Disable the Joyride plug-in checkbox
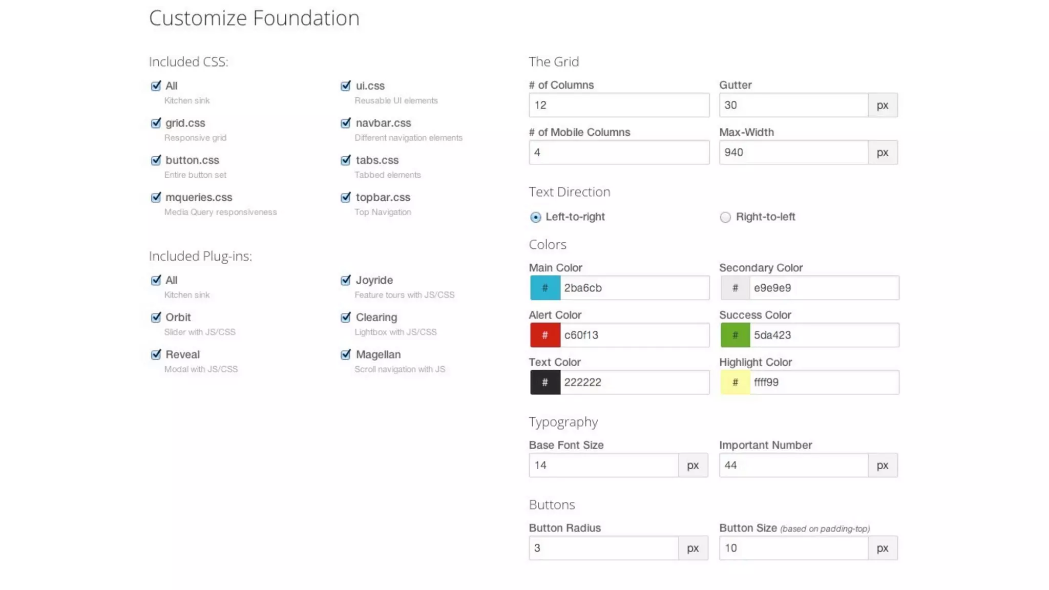This screenshot has height=590, width=1049. click(346, 280)
